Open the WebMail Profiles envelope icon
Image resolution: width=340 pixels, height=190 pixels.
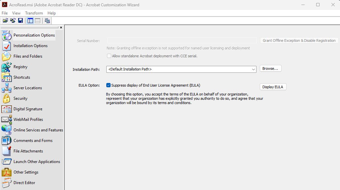click(x=7, y=120)
